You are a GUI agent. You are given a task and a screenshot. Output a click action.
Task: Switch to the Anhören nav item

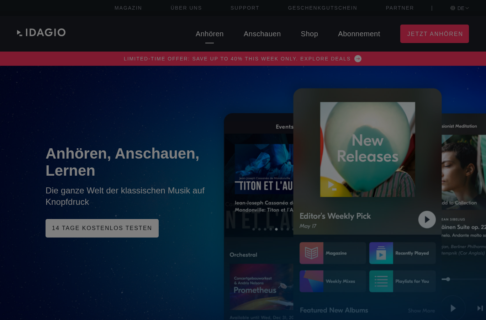[x=210, y=34]
